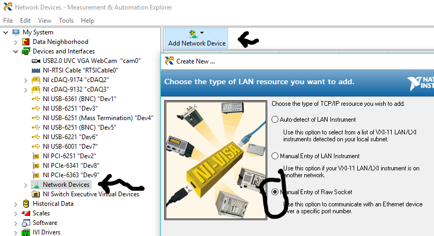The width and height of the screenshot is (434, 236).
Task: Click the My System computer icon
Action: click(16, 32)
